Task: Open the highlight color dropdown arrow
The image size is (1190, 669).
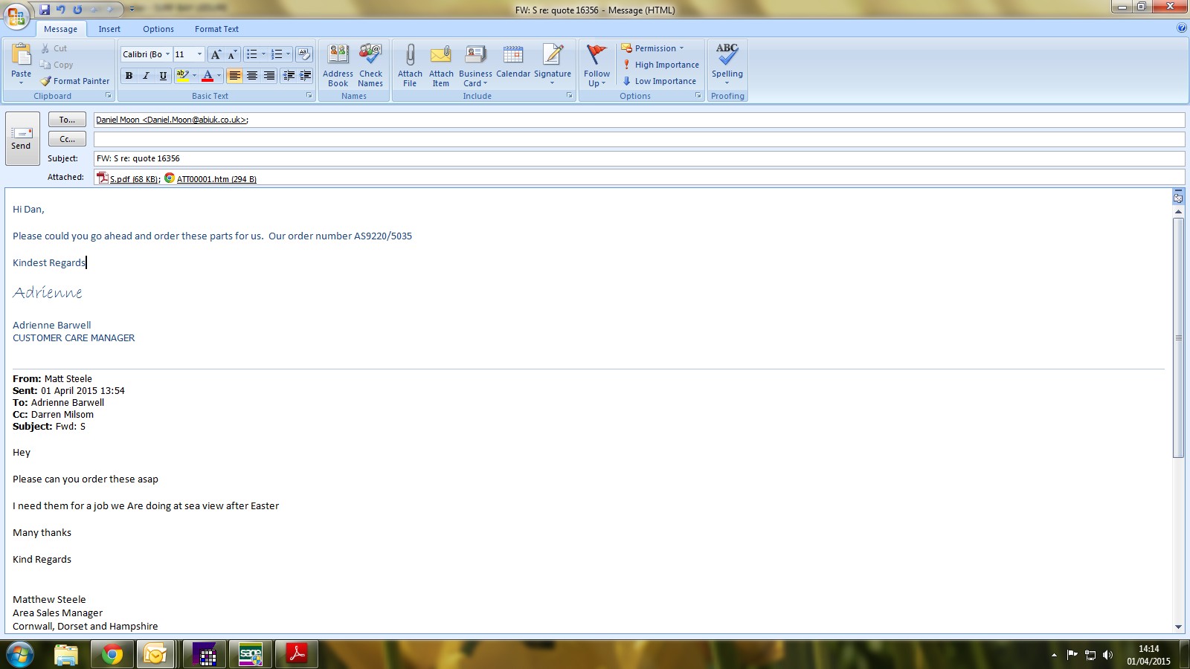Action: [x=194, y=76]
